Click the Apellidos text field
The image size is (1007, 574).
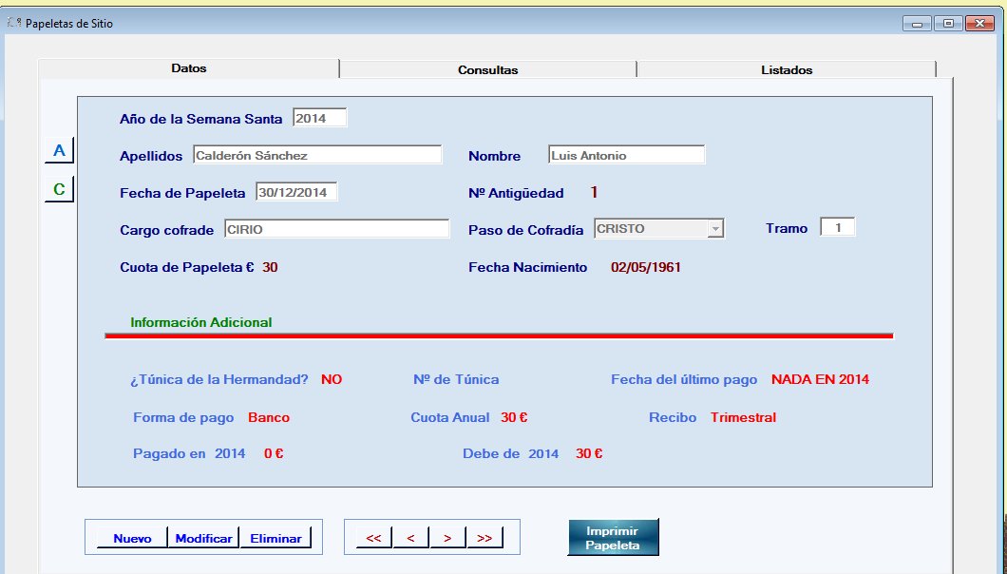(x=317, y=155)
